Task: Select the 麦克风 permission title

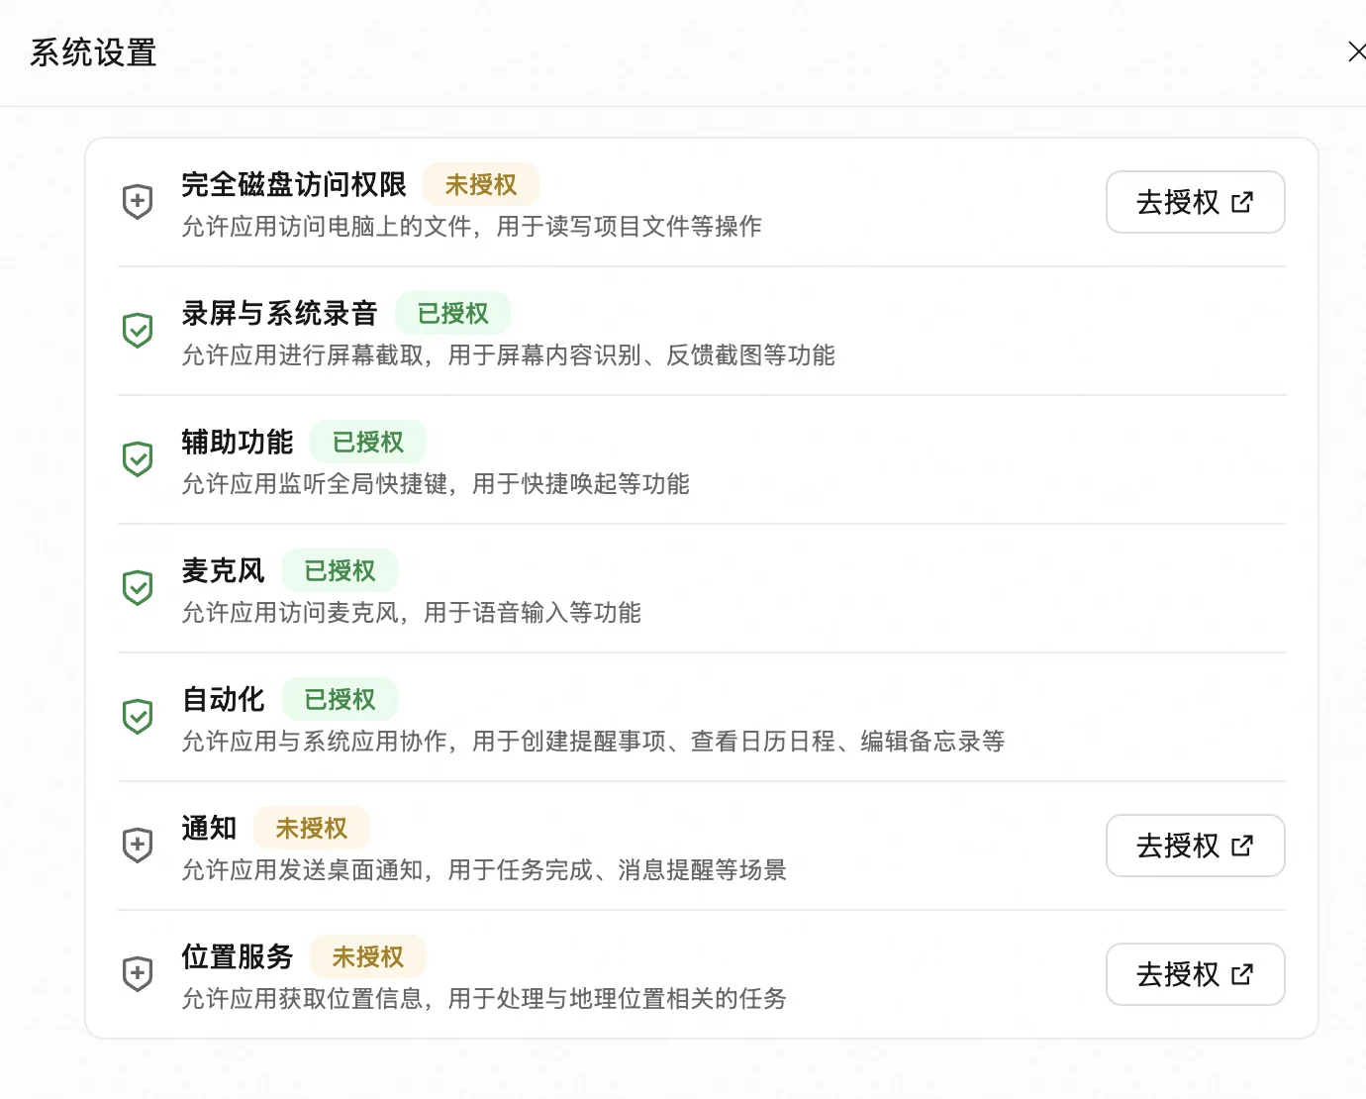Action: tap(224, 571)
